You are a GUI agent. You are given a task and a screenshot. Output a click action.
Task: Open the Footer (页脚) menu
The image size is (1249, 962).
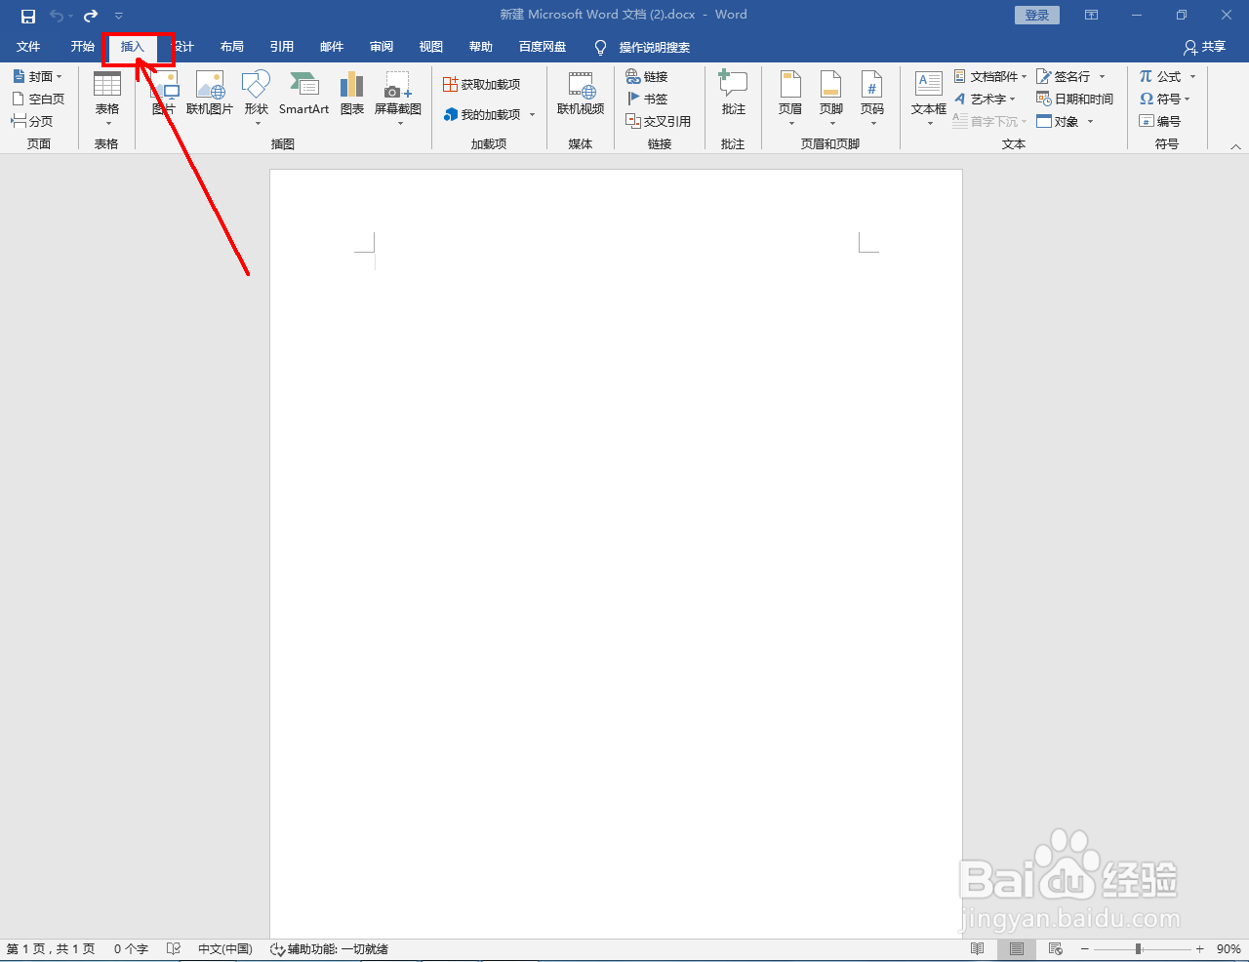coord(831,99)
